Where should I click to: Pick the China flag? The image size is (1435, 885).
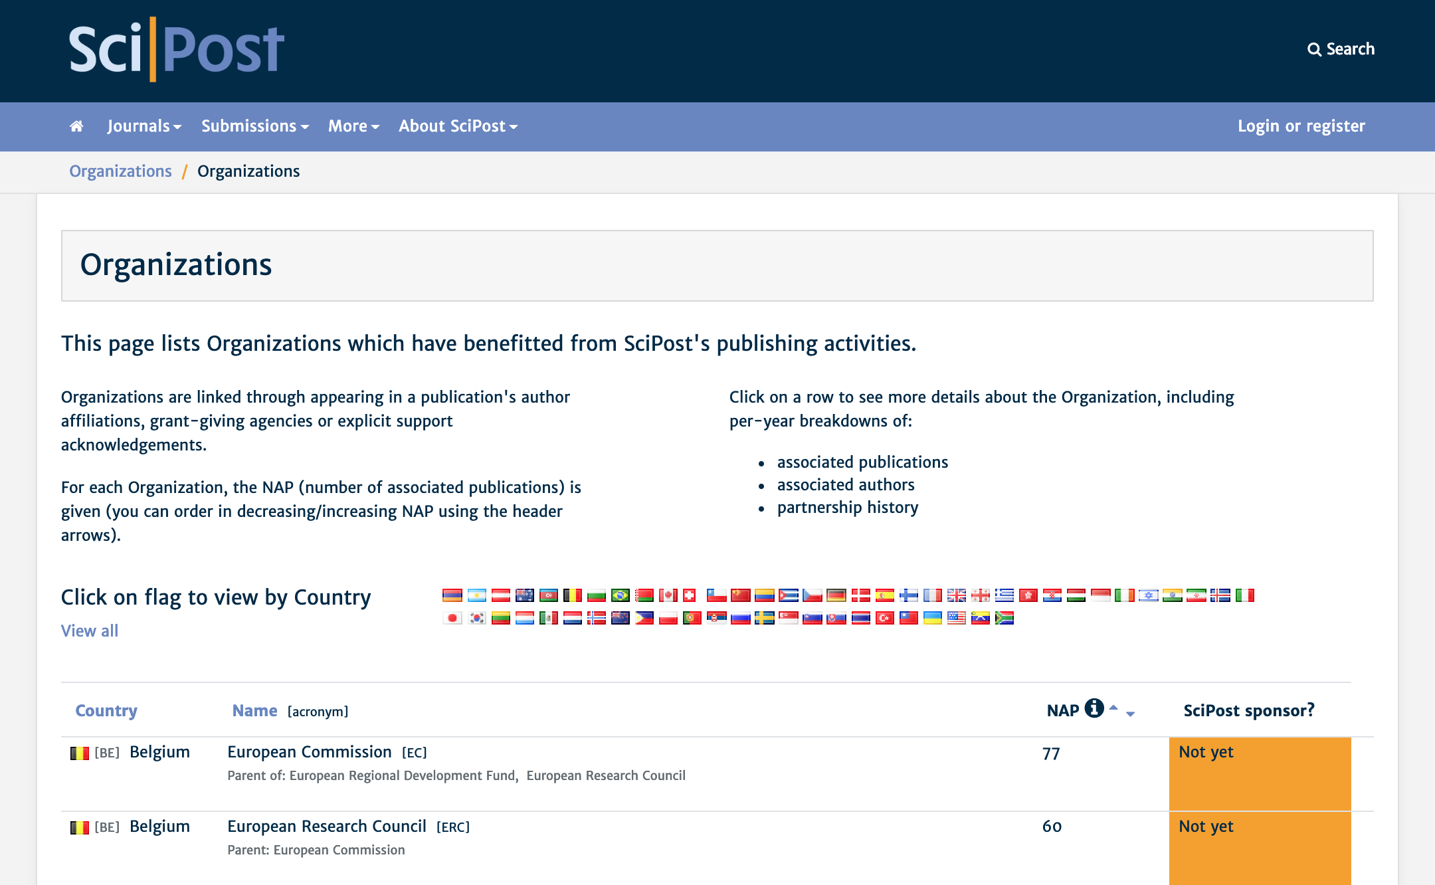[741, 595]
